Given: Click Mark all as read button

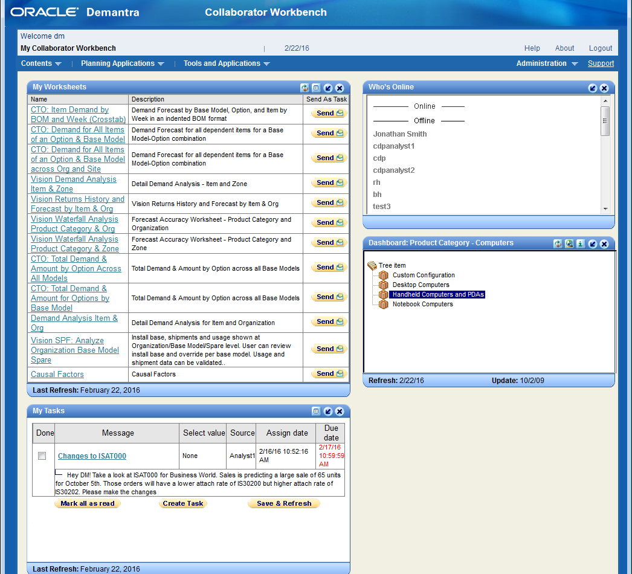Looking at the screenshot, I should pyautogui.click(x=88, y=503).
